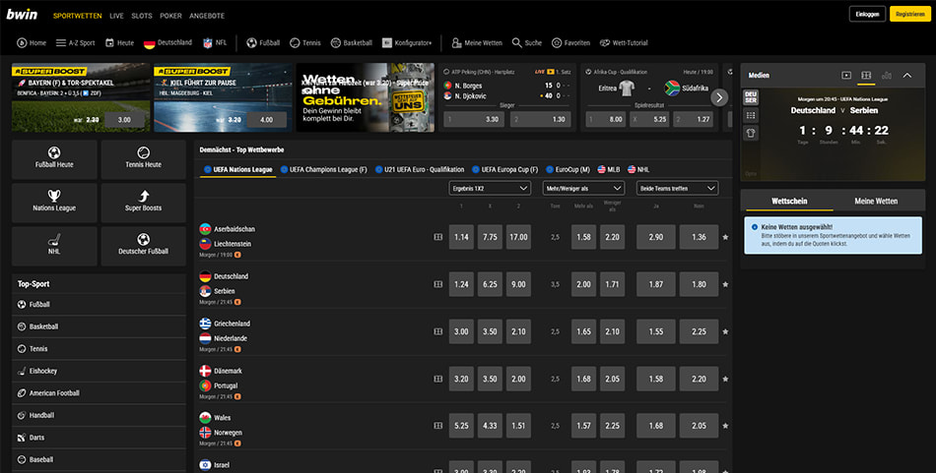The height and width of the screenshot is (473, 936).
Task: Open Home from sports navigation
Action: click(32, 43)
